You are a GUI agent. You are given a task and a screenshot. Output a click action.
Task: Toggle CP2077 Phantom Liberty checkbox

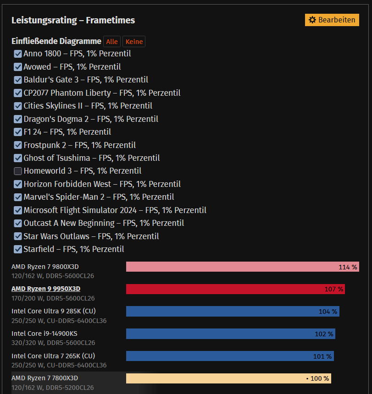click(18, 93)
